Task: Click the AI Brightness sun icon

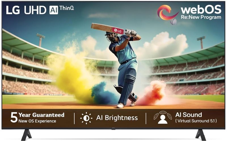Action: [86, 118]
